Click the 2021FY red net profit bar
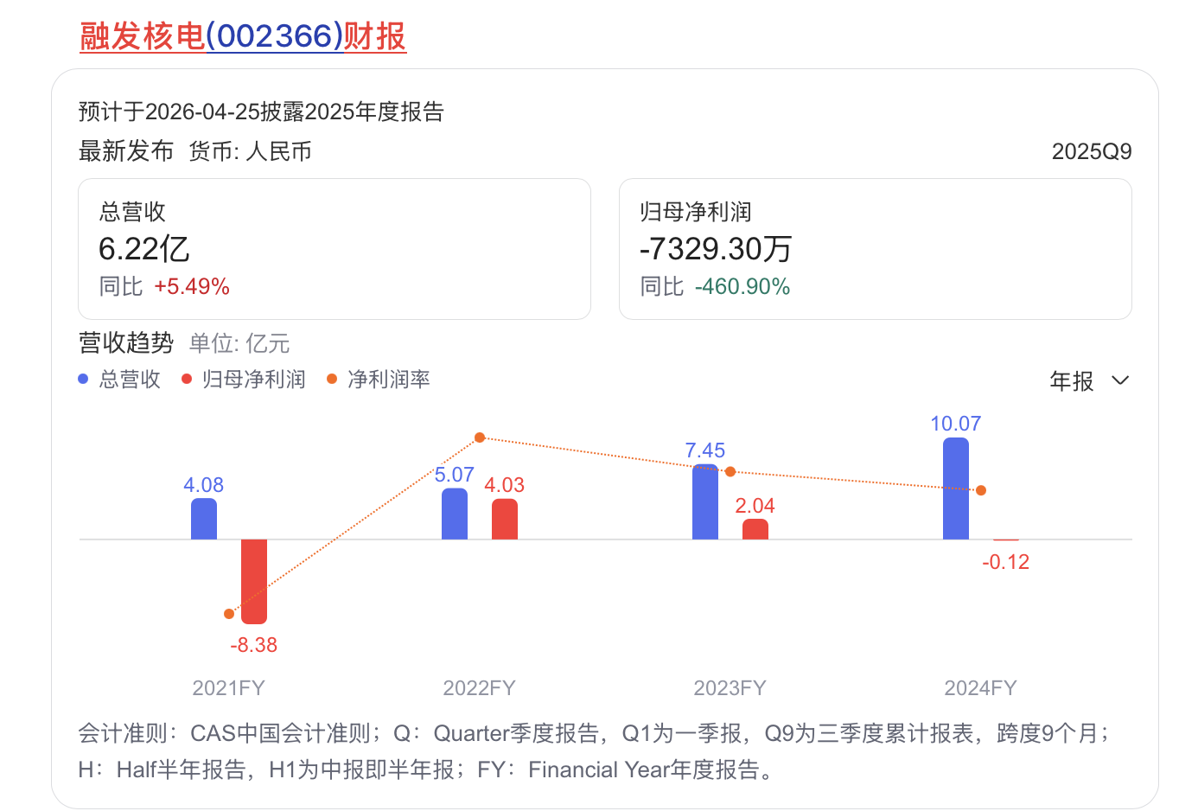 point(254,580)
